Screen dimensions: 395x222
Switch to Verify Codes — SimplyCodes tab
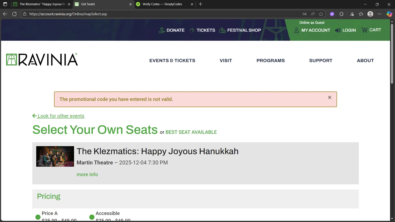pyautogui.click(x=165, y=4)
